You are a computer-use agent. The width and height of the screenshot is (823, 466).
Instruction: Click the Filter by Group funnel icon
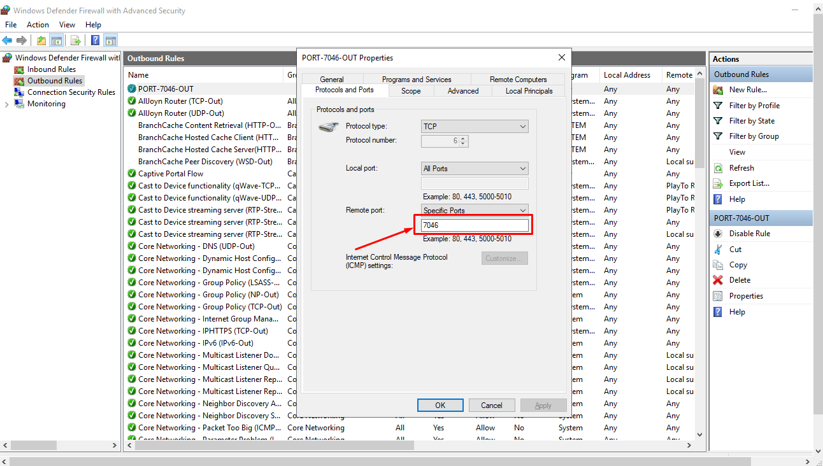click(718, 136)
